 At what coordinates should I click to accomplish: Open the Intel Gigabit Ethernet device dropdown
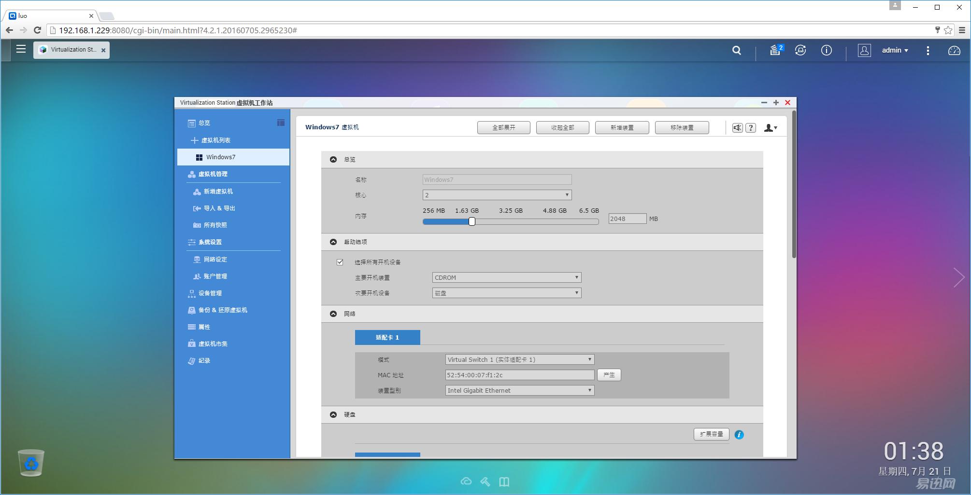point(519,391)
